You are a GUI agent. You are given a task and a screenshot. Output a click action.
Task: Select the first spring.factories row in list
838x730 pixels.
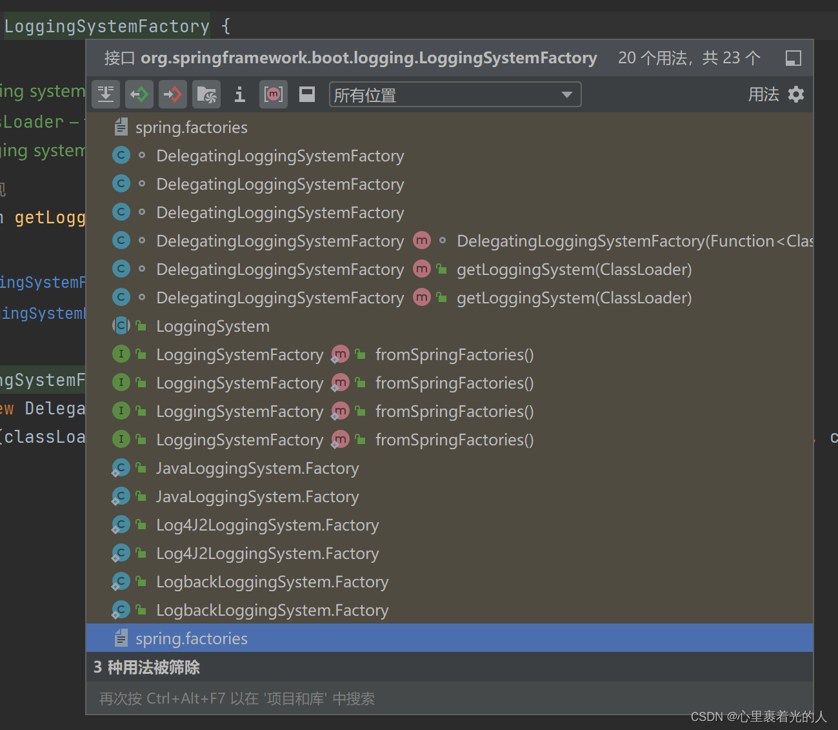(x=450, y=127)
